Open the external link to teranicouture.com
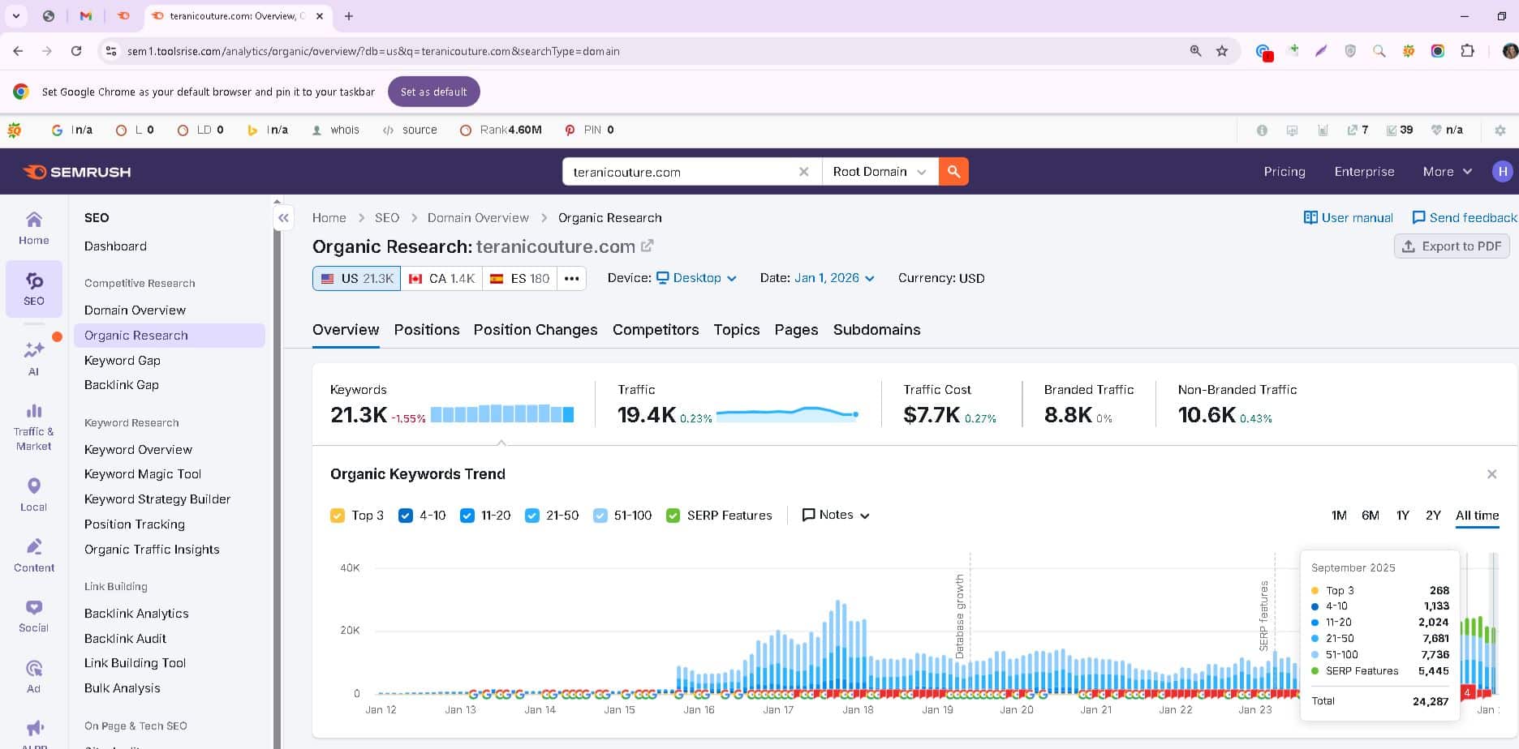Viewport: 1519px width, 749px height. 648,246
